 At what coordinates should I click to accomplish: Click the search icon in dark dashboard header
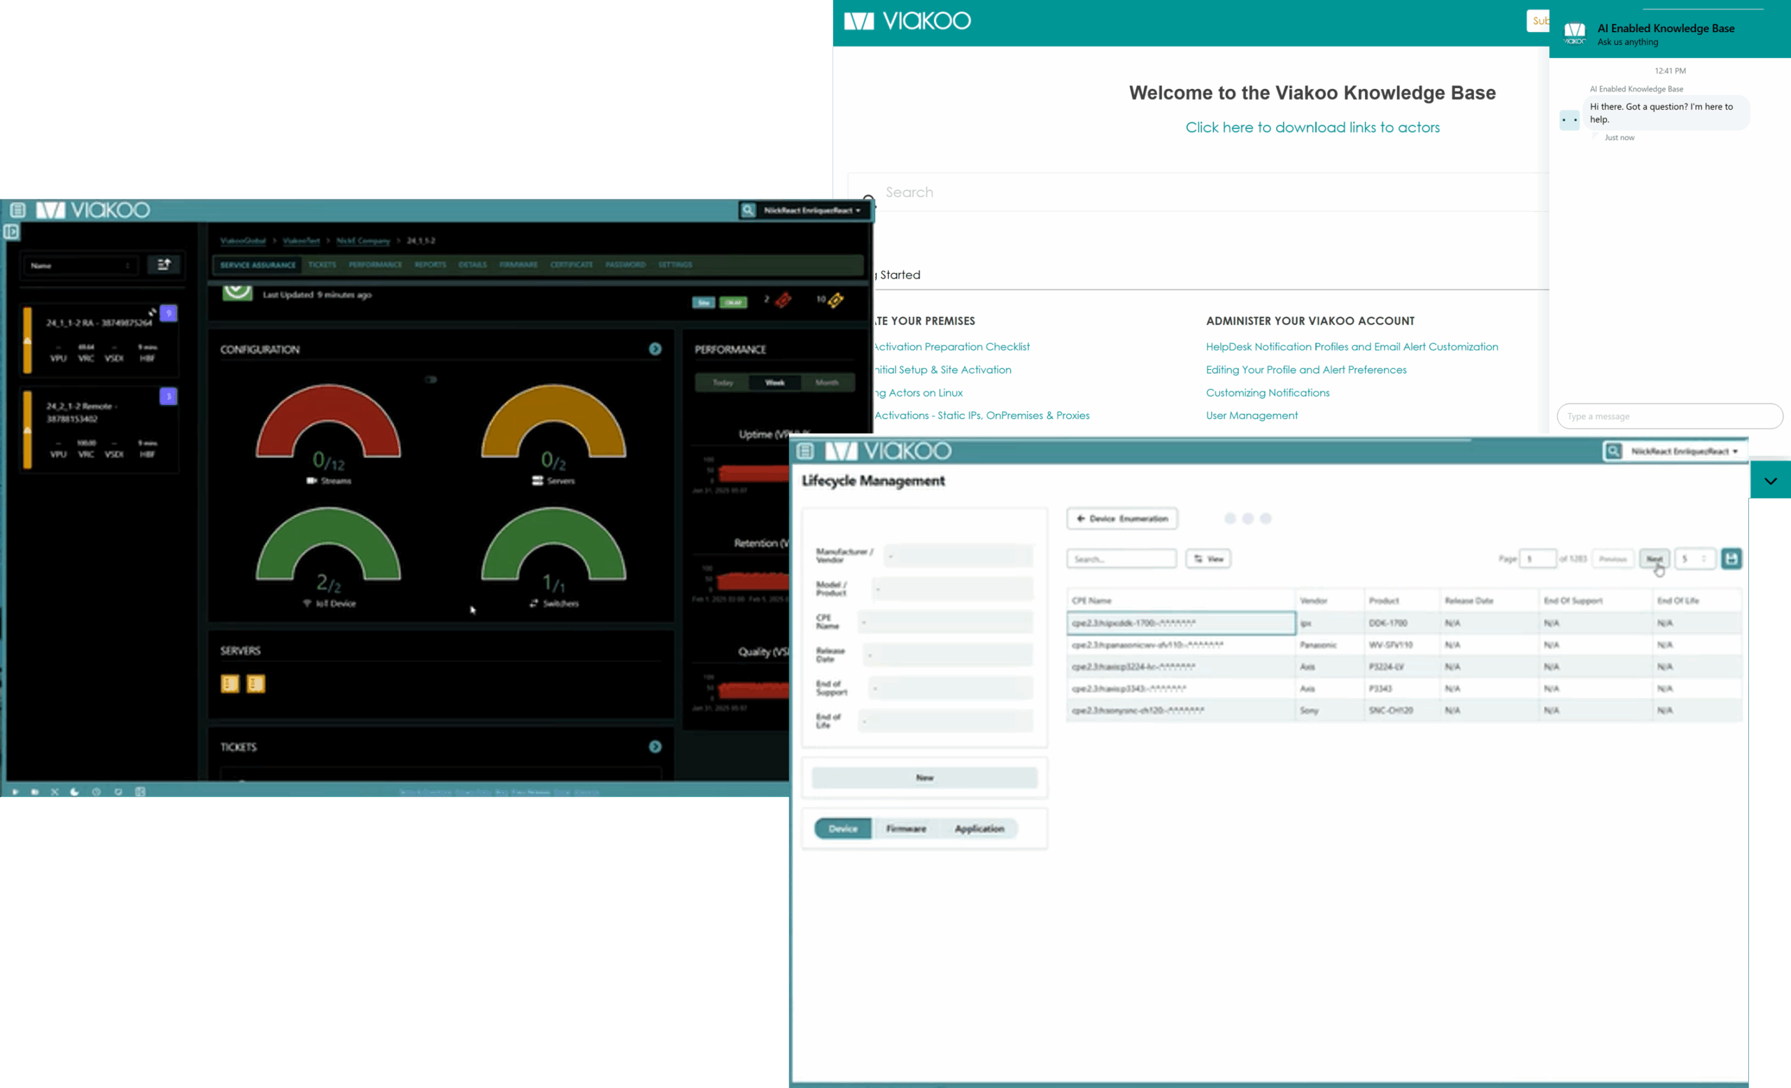pos(748,210)
